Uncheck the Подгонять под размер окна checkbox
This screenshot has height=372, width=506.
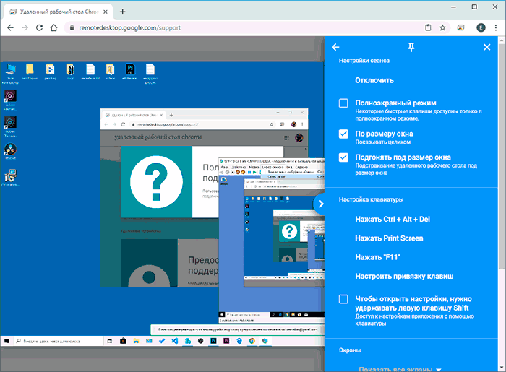point(343,157)
